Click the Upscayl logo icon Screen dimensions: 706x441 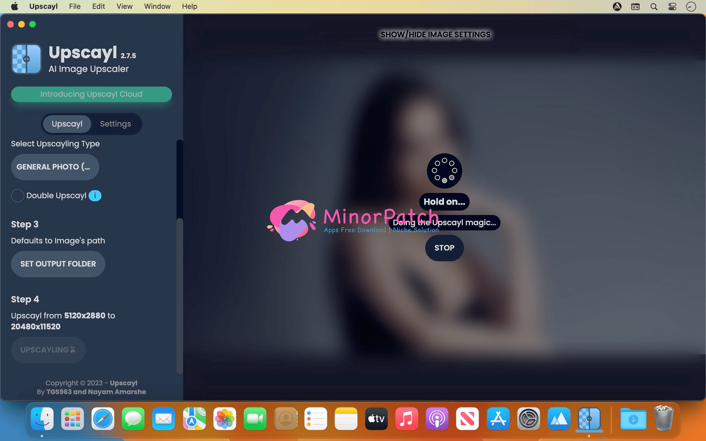click(x=26, y=59)
